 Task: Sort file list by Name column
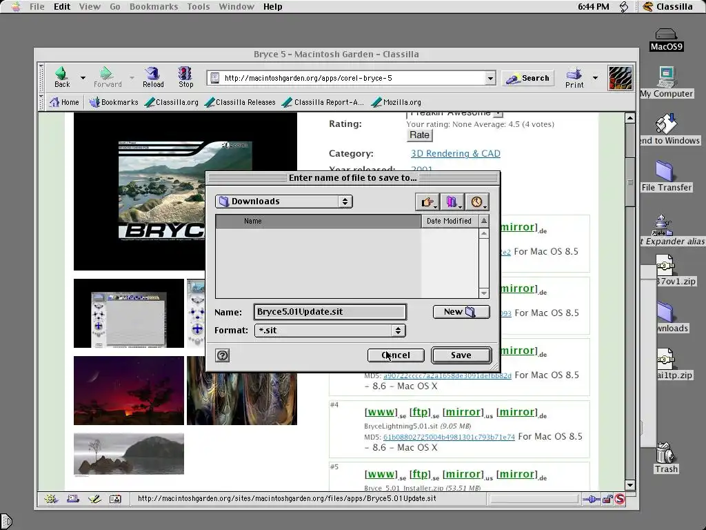pos(318,221)
